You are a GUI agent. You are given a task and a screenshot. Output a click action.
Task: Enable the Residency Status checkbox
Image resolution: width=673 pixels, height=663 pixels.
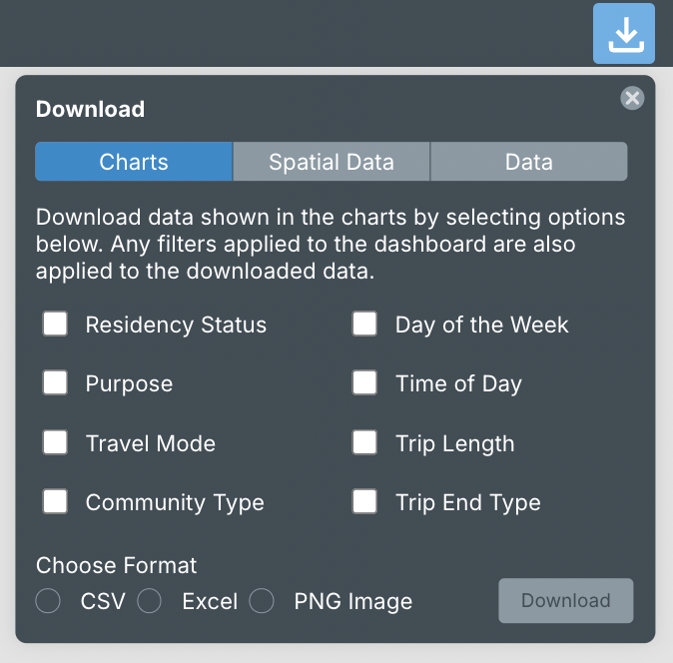pyautogui.click(x=56, y=325)
